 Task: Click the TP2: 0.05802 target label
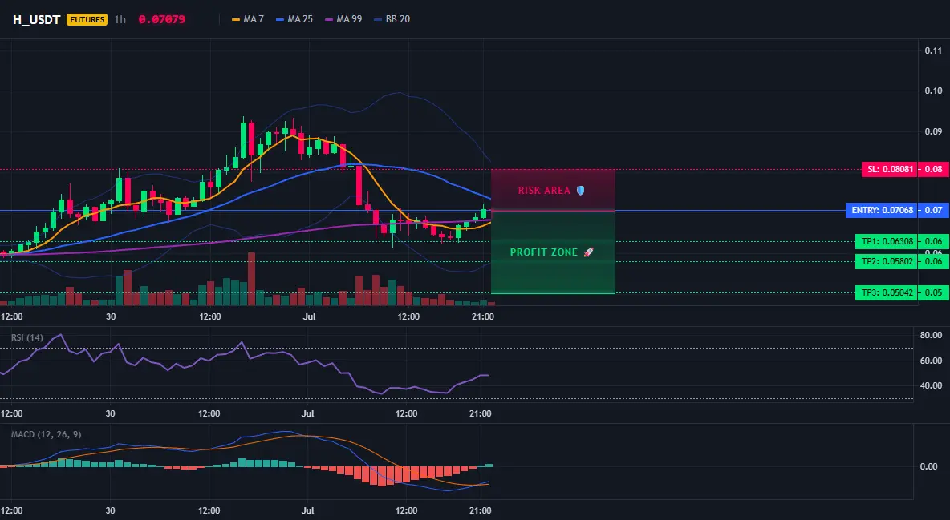tap(886, 261)
